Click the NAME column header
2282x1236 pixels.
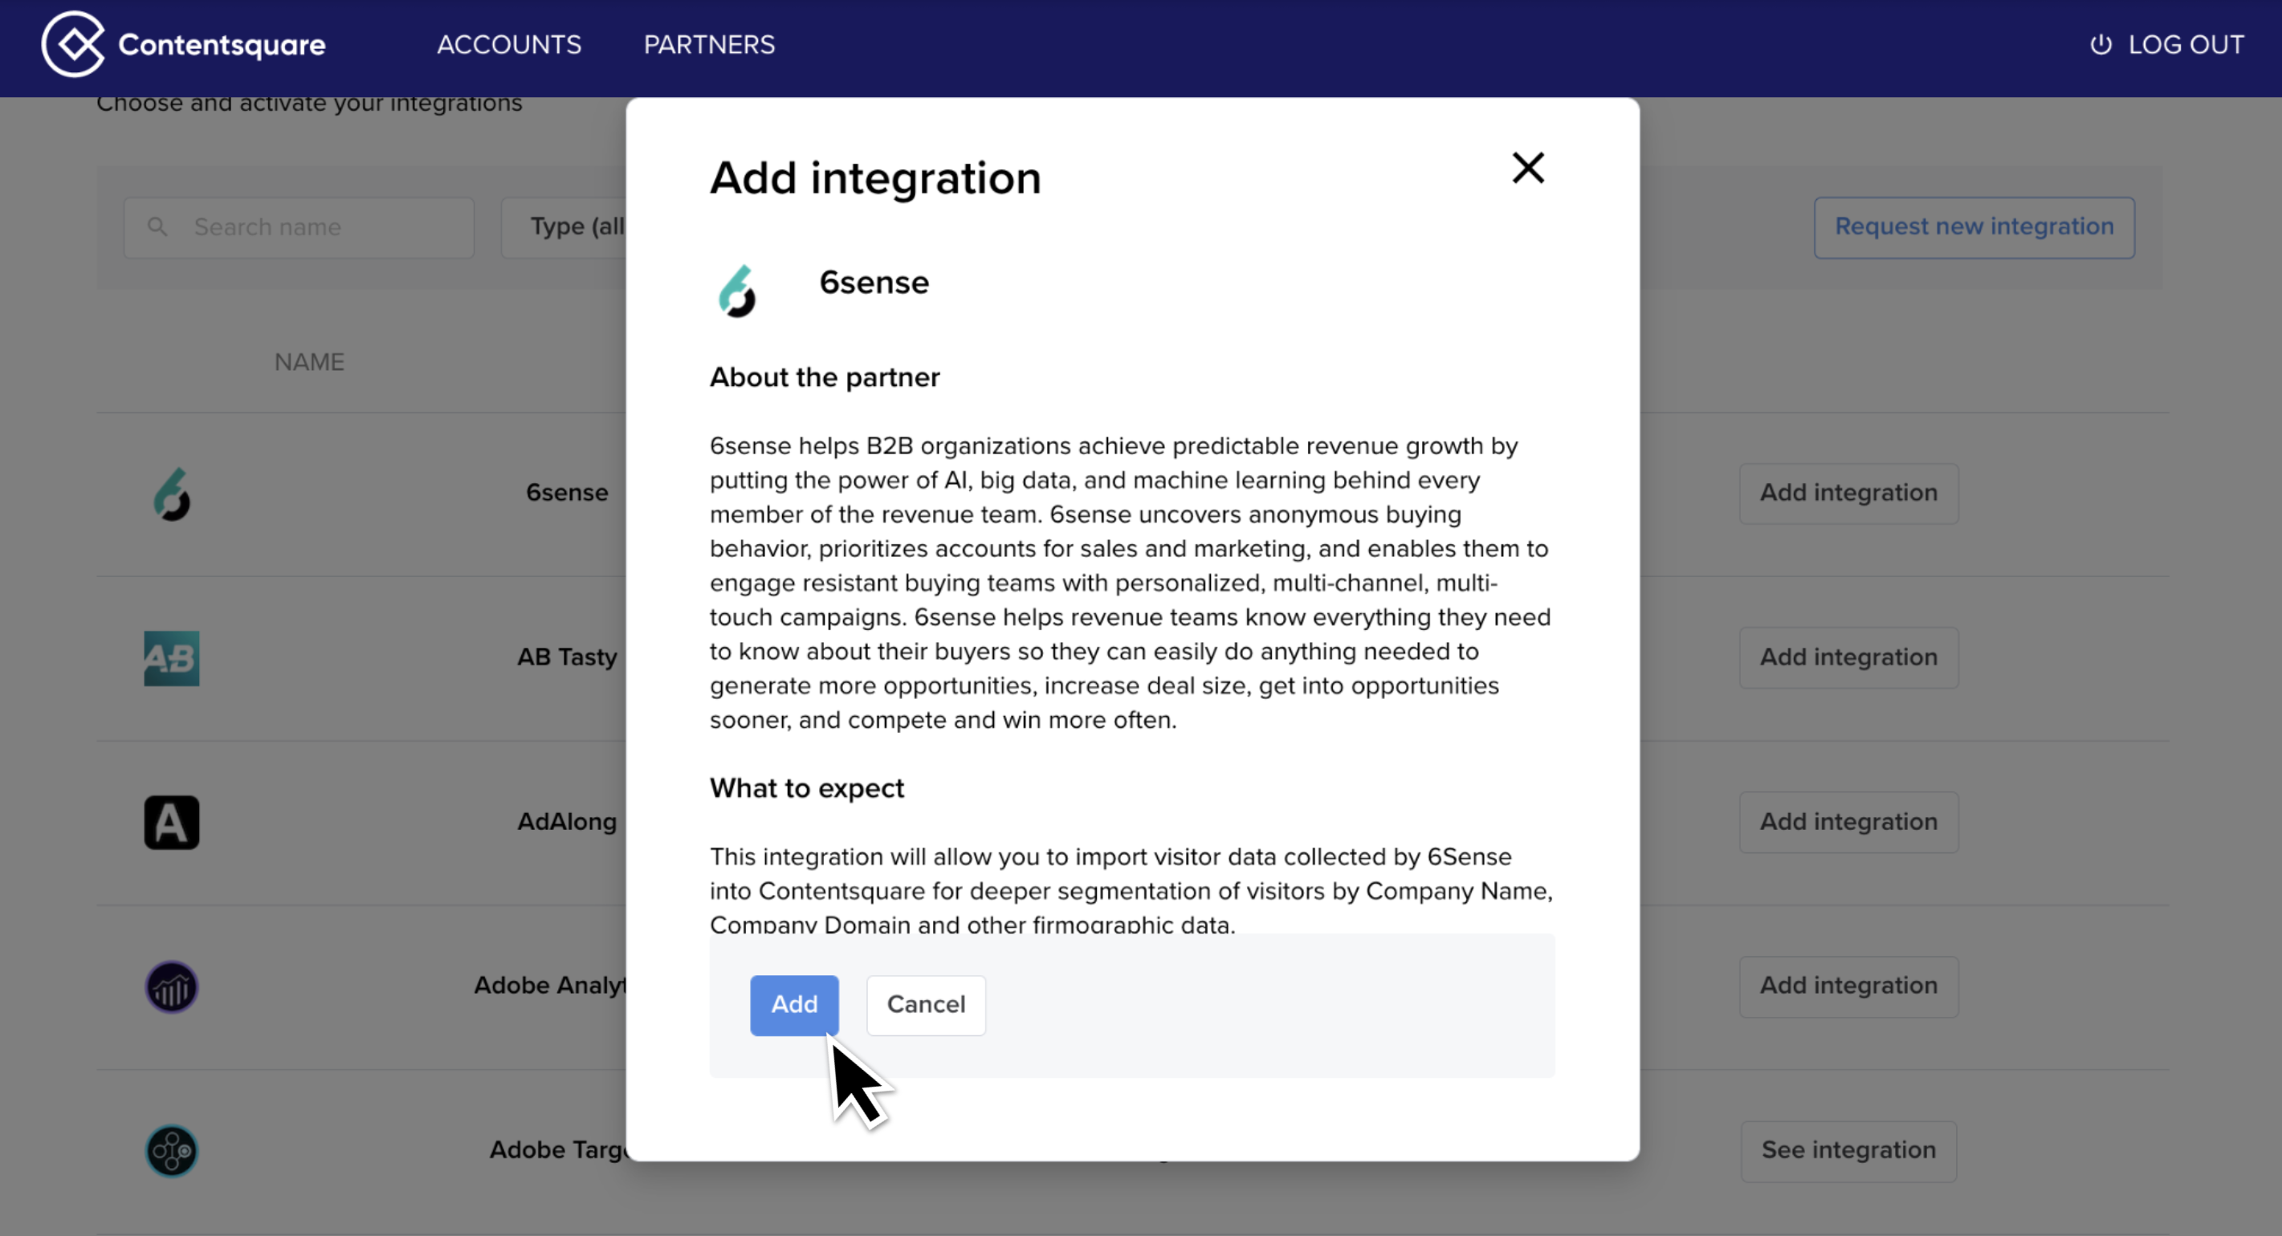(309, 362)
